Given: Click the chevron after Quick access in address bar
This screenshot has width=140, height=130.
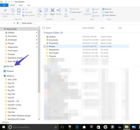Looking at the screenshot, I should pos(34,23).
